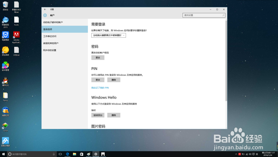Select the 登录选项 sidebar item
The width and height of the screenshot is (278, 157).
point(65,29)
